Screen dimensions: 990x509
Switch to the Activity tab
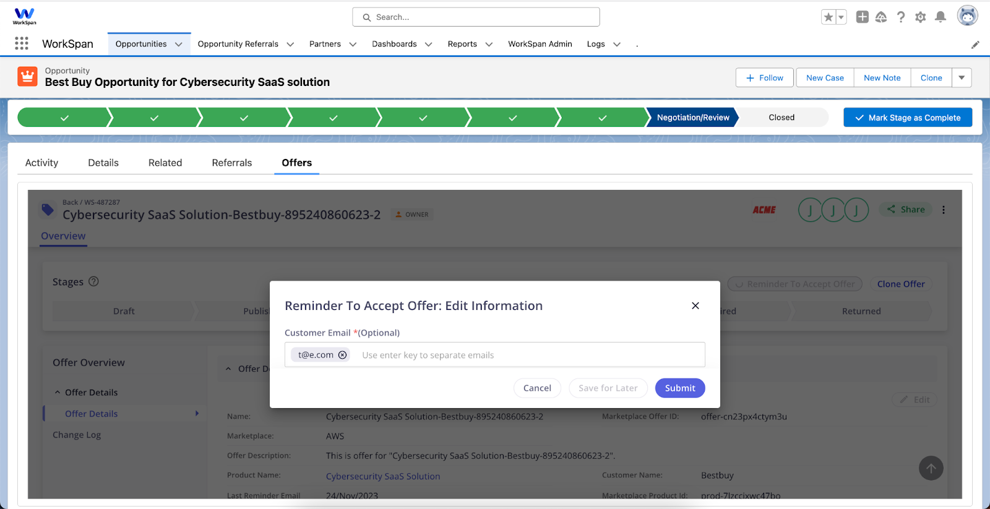[x=41, y=163]
